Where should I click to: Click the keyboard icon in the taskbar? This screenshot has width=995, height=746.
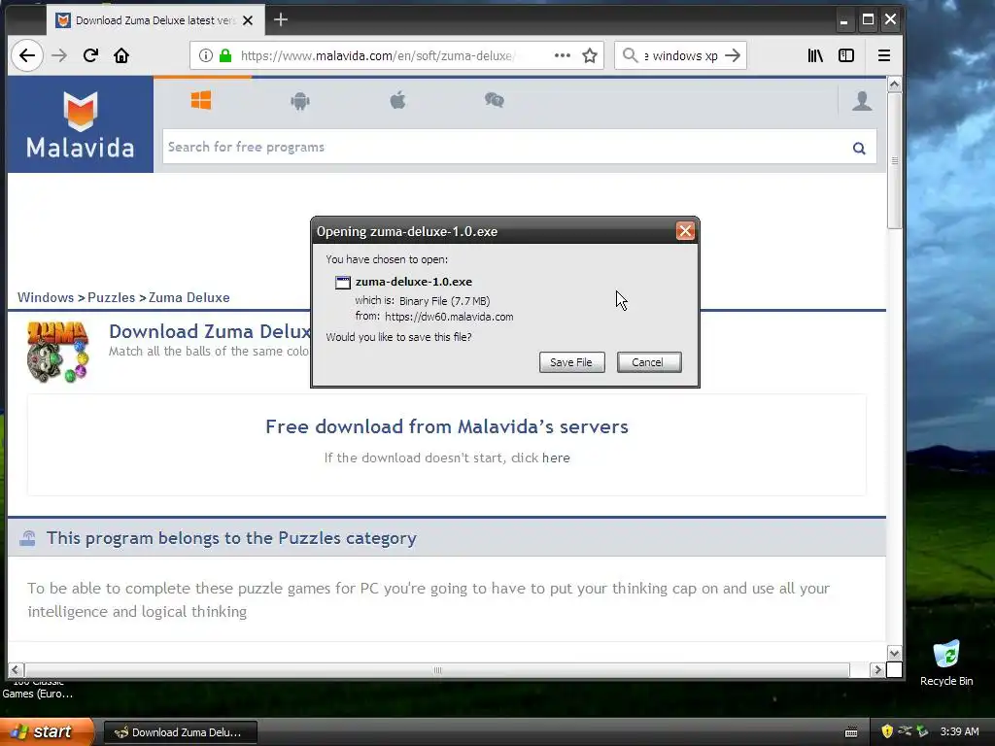[x=851, y=732]
